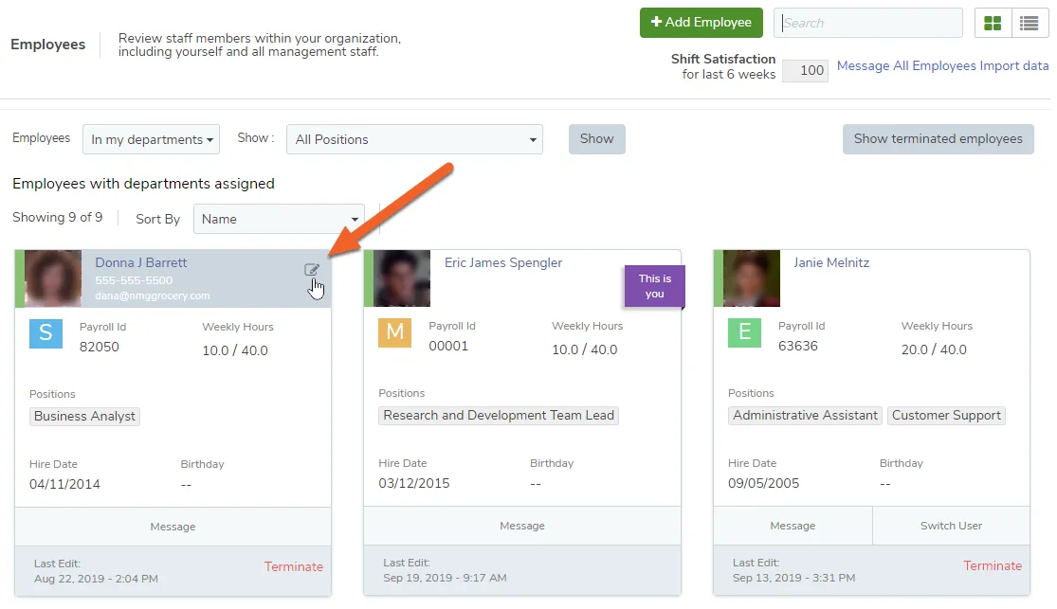Click hire date 04/11/2014
Screen dimensions: 1057x609
64,484
